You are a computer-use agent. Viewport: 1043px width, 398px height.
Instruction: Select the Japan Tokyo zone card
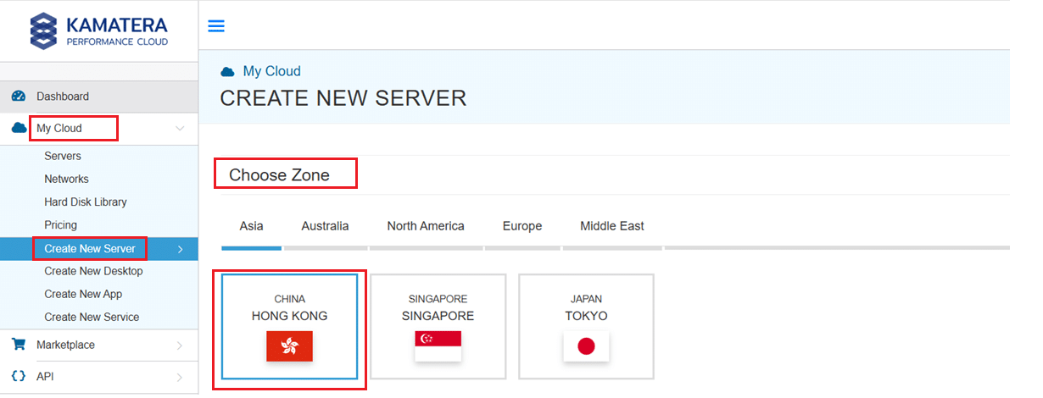click(586, 326)
